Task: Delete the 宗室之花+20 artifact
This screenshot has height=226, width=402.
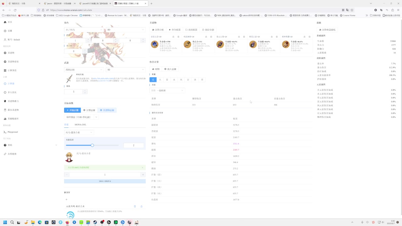Action: pos(178,37)
